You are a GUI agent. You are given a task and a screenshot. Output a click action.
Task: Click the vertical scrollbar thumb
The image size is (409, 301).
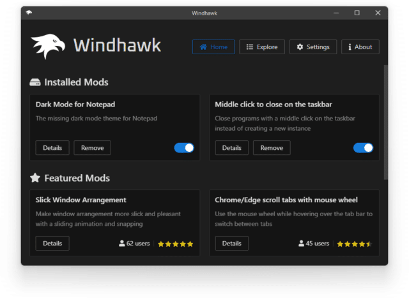[x=385, y=122]
